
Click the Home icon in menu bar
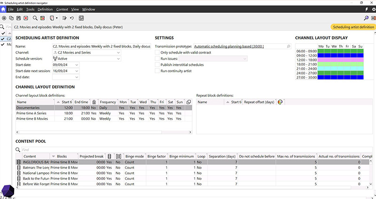coord(4,9)
